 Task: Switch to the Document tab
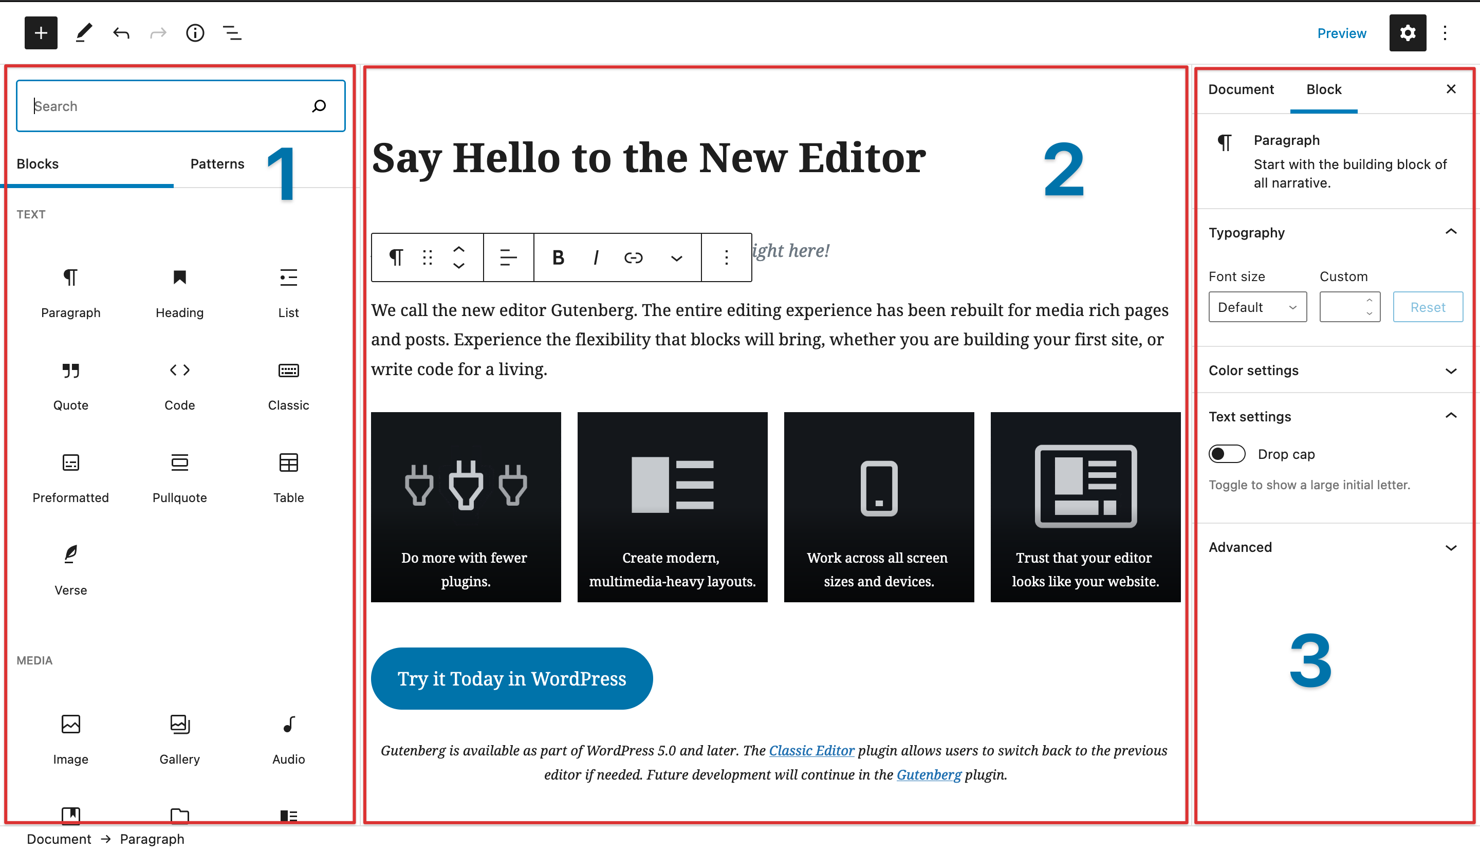click(1241, 88)
